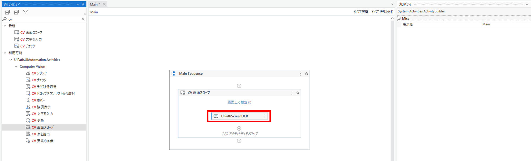Viewport: 531px width, 161px height.
Task: Open CV 画面スコープ options menu
Action: 292,93
